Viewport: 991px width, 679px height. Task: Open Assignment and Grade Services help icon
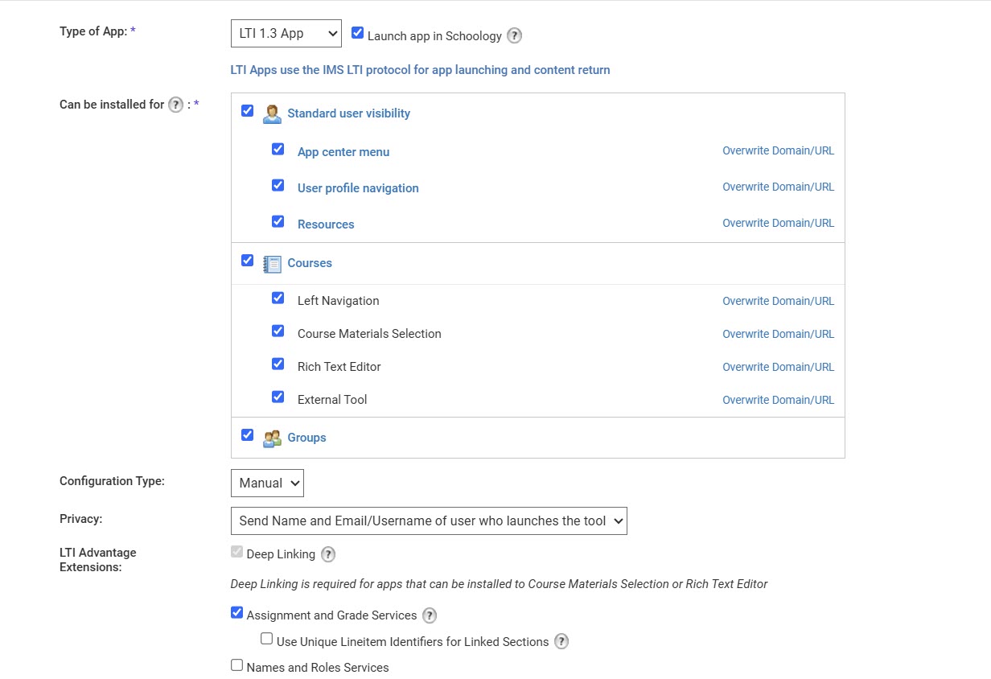tap(430, 615)
